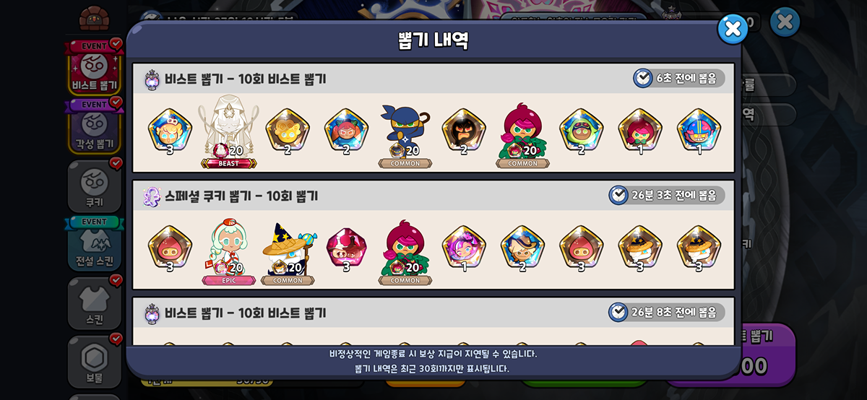Click the background close X button
Screen dimensions: 867x400
[x=785, y=22]
